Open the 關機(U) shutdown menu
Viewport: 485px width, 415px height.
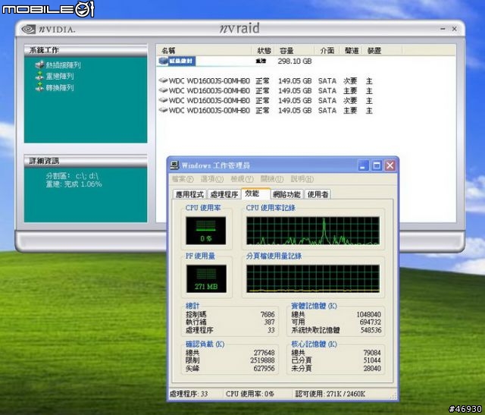tap(272, 179)
